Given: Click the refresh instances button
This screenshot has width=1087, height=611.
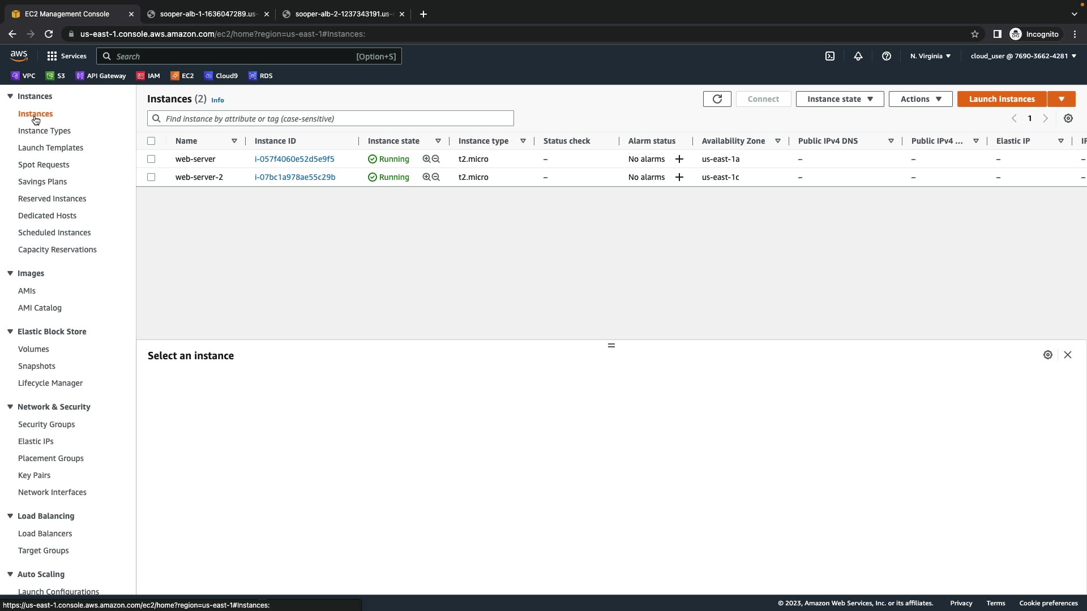Looking at the screenshot, I should coord(717,99).
